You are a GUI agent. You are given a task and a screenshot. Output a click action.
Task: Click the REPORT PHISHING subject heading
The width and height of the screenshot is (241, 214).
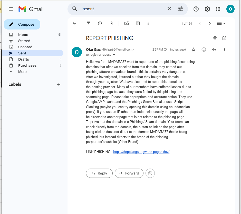click(x=110, y=38)
